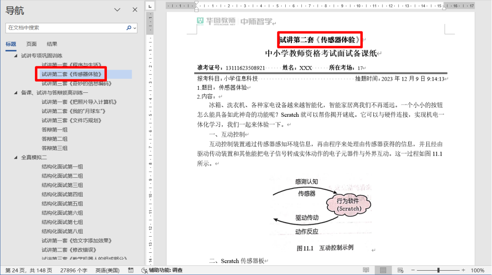The width and height of the screenshot is (492, 275).
Task: Close the 导航 navigation pane
Action: click(135, 10)
